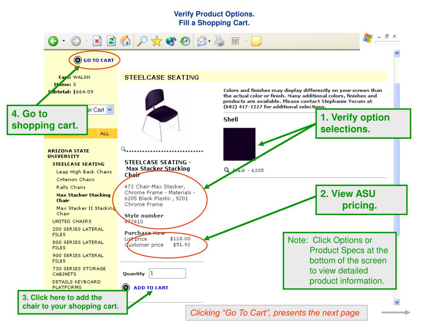Click the Go To Cart link

99,60
